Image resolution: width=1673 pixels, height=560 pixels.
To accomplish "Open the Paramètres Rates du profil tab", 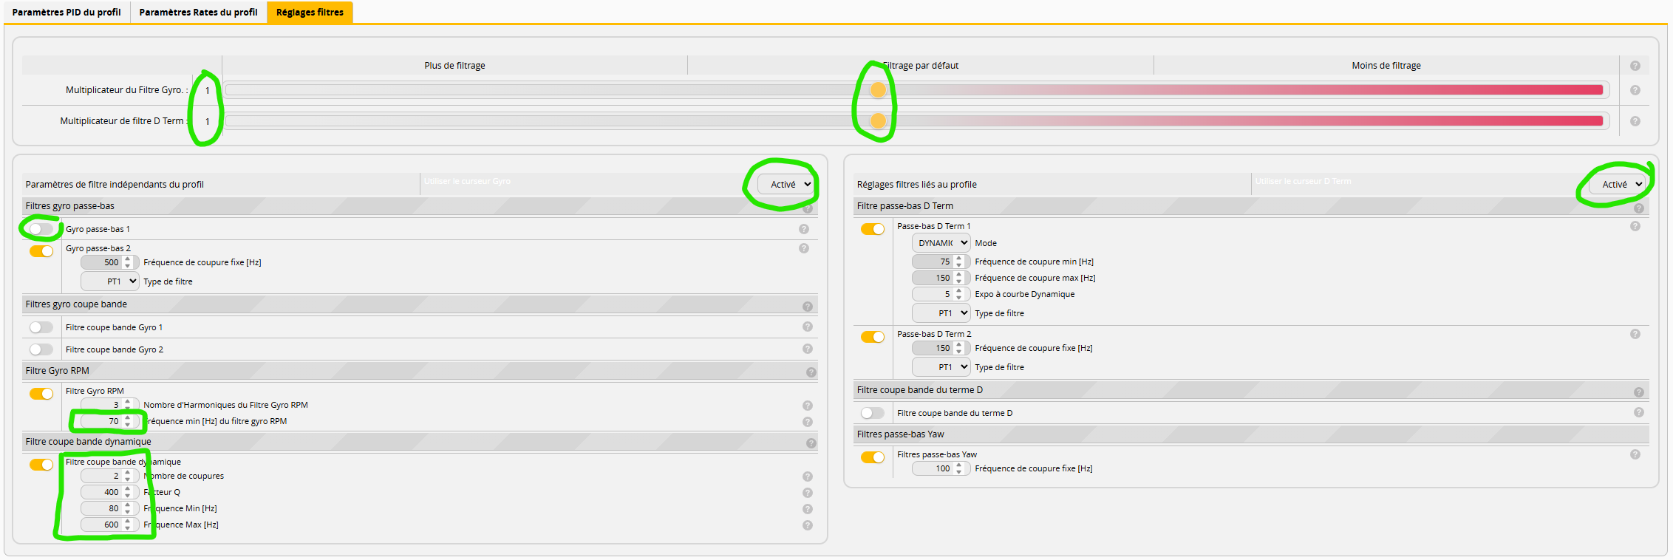I will click(198, 12).
